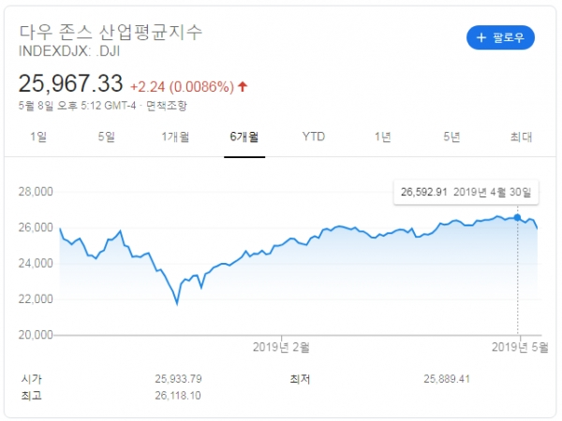562x421 pixels.
Task: Click the 25,967.33 index price
Action: (72, 84)
